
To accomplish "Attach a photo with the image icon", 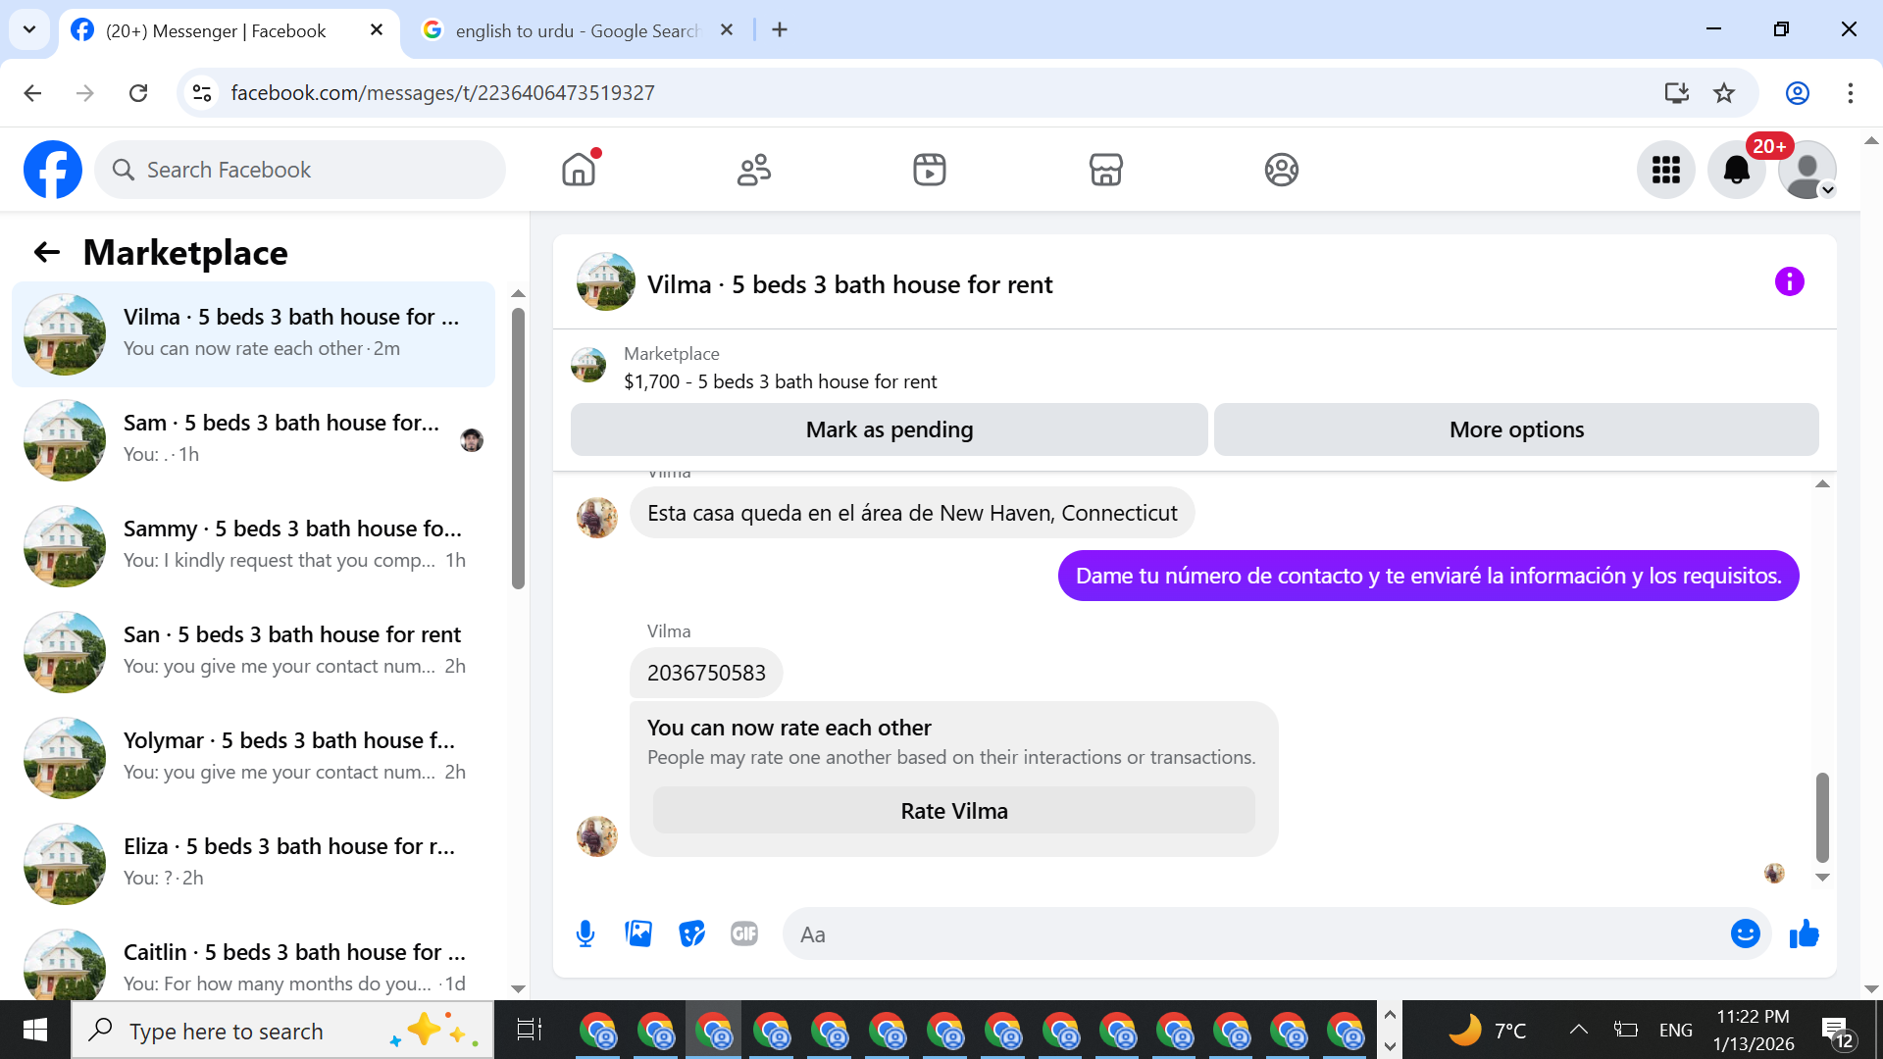I will tap(638, 933).
